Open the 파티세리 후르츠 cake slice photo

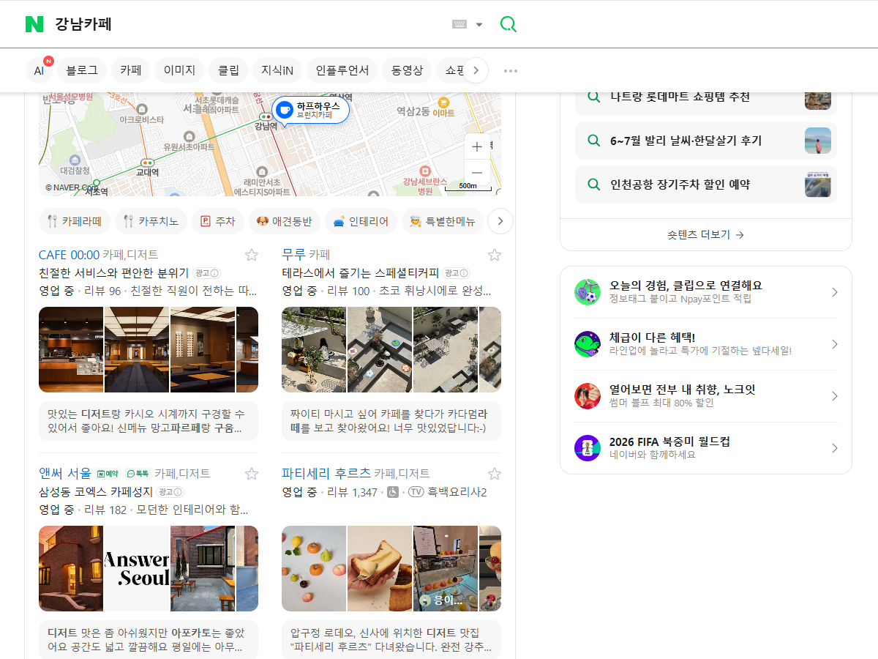(380, 569)
